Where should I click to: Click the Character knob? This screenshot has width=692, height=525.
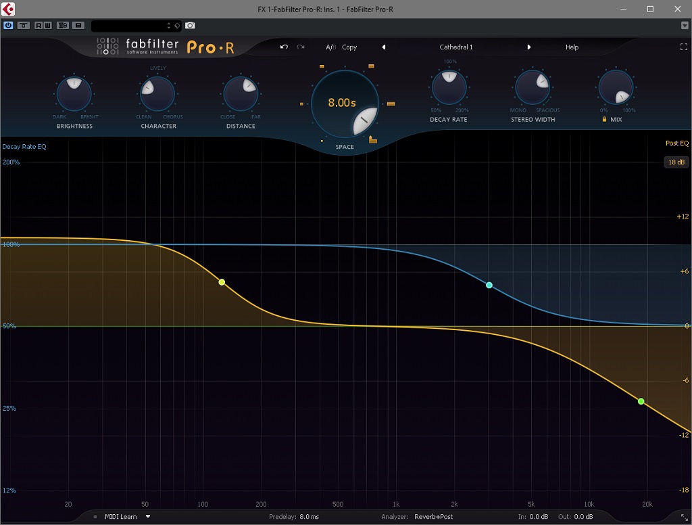157,93
